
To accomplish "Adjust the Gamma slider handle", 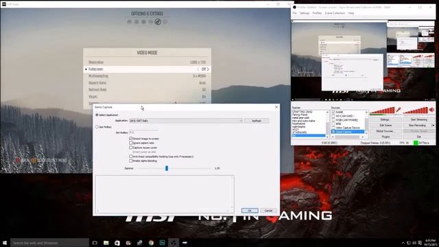I will click(x=167, y=168).
